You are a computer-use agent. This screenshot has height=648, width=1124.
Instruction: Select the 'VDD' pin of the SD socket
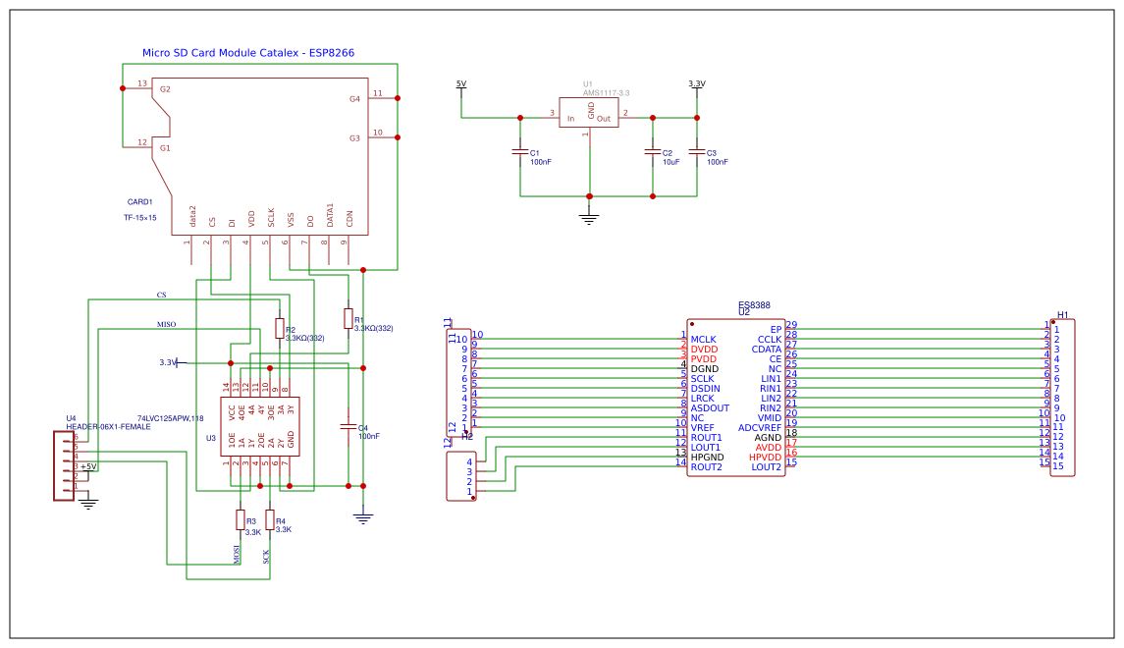(251, 219)
